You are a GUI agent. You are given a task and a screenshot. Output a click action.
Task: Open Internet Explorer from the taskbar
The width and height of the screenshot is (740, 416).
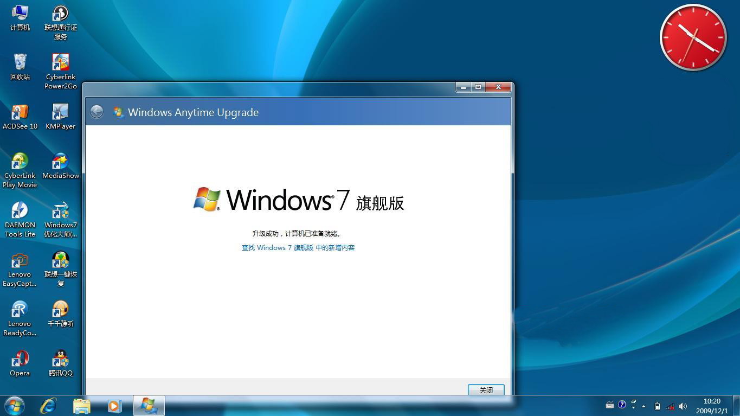point(48,405)
